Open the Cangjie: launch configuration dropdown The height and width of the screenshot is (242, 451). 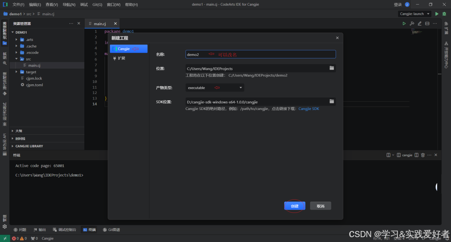pos(414,14)
